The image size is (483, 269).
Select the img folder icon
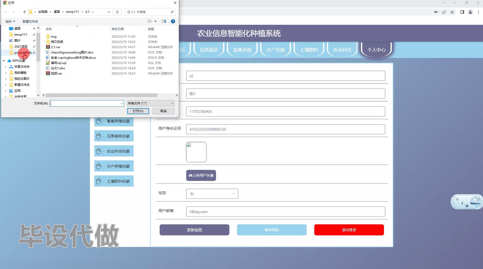pyautogui.click(x=48, y=37)
